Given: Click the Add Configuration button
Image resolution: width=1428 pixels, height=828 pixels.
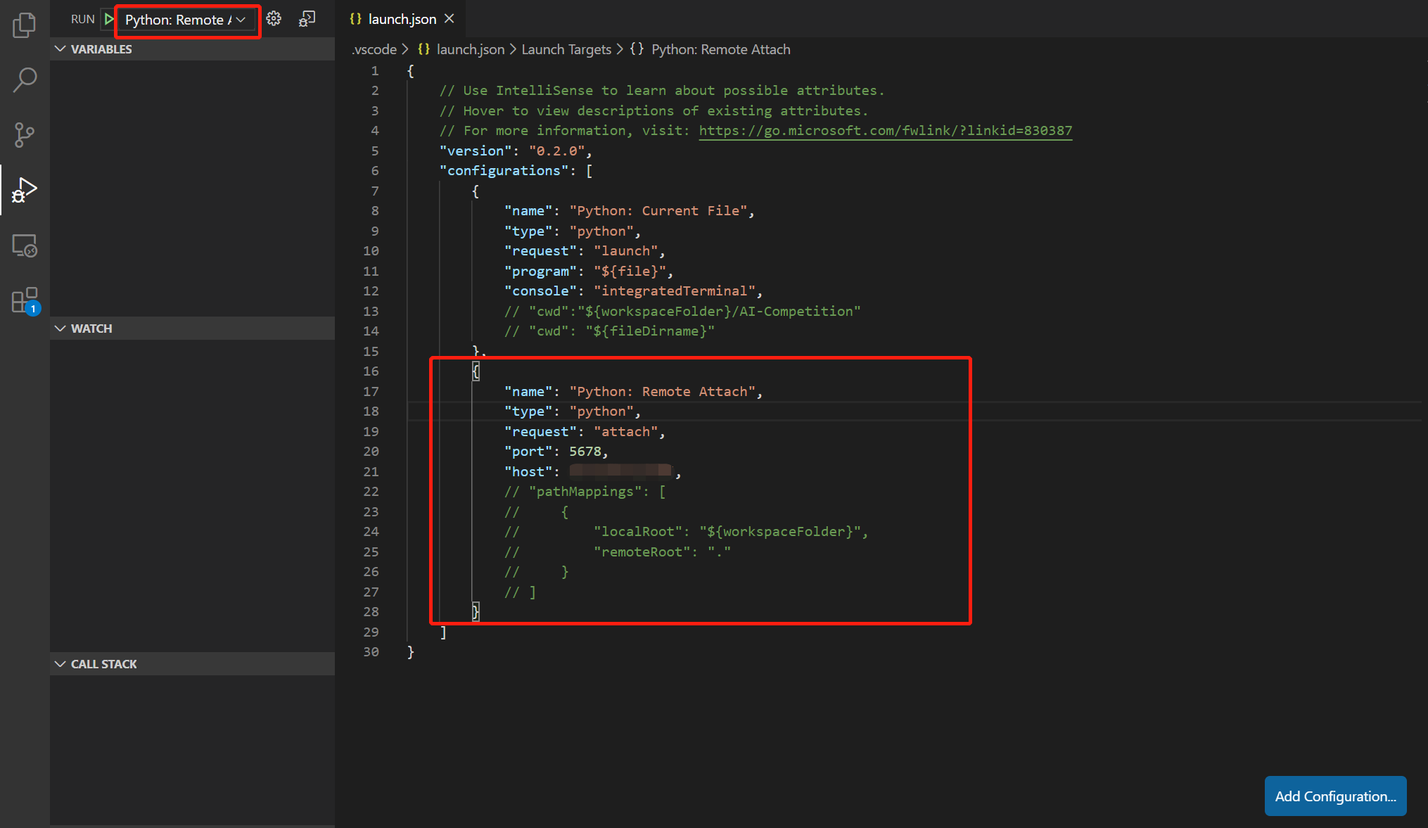Looking at the screenshot, I should tap(1334, 796).
